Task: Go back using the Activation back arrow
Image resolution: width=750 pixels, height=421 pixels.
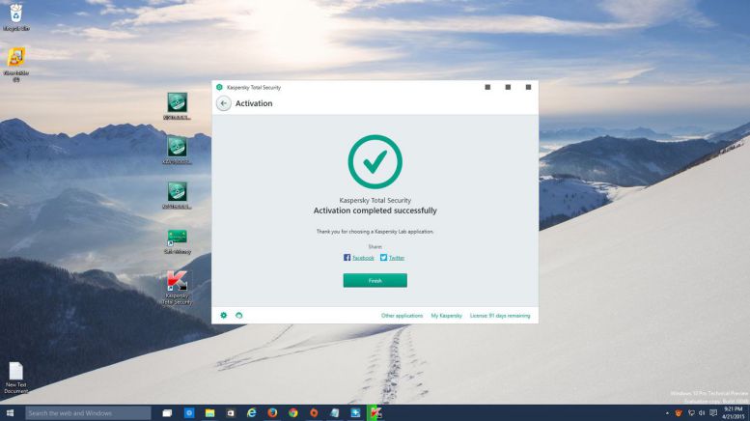Action: [x=223, y=103]
